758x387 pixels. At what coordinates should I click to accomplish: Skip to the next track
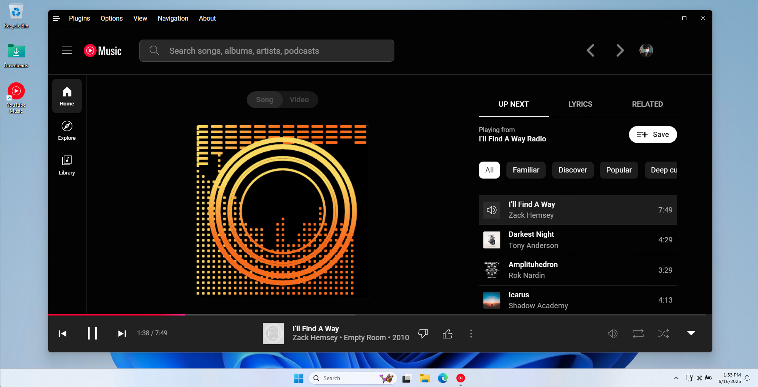pos(122,333)
